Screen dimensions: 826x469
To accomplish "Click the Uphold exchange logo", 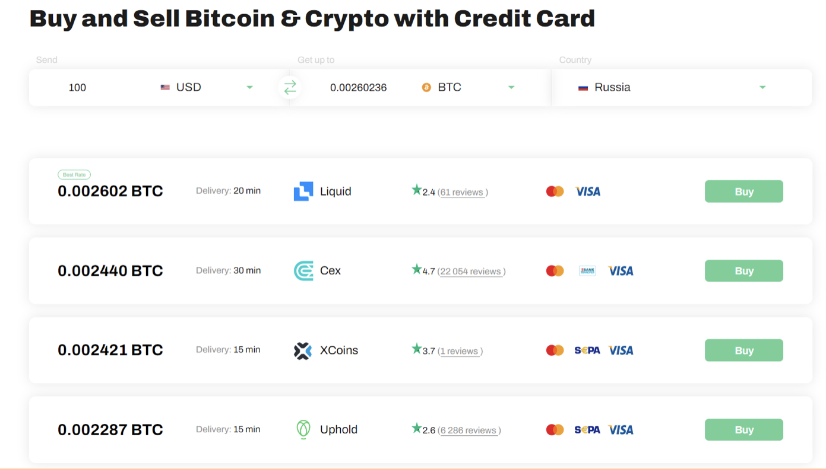I will coord(303,429).
